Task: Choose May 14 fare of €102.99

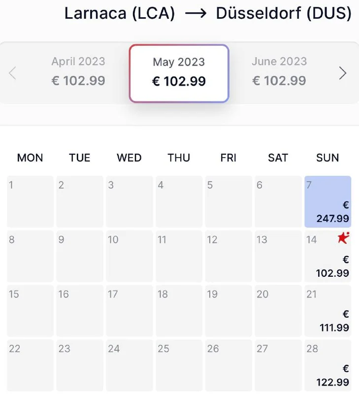Action: pyautogui.click(x=328, y=256)
